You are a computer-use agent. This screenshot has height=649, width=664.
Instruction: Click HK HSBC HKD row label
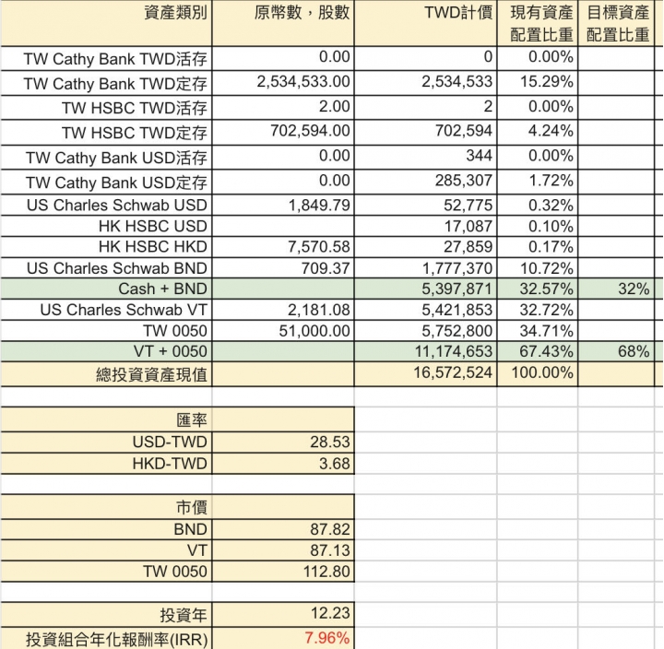[x=106, y=247]
